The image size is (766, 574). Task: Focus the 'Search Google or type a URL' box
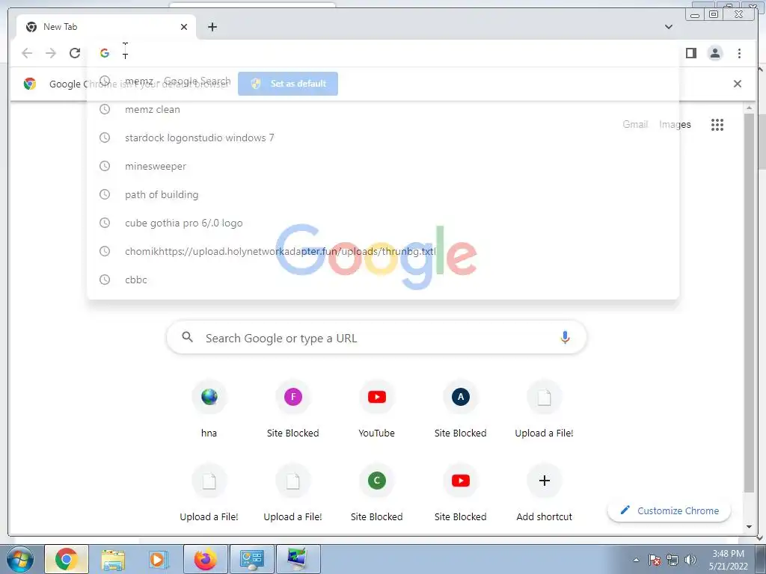(376, 338)
